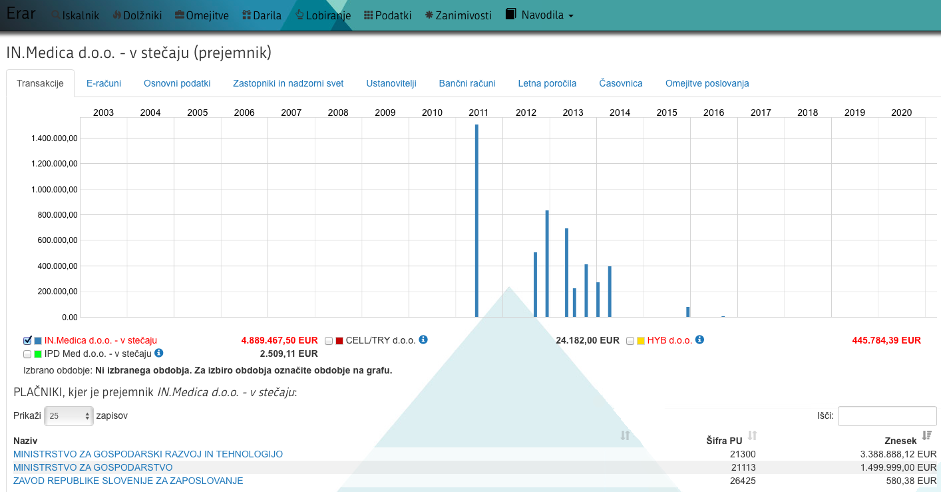Uncheck IN.Medica d.o.o. series checkbox
The width and height of the screenshot is (941, 492).
(x=27, y=340)
